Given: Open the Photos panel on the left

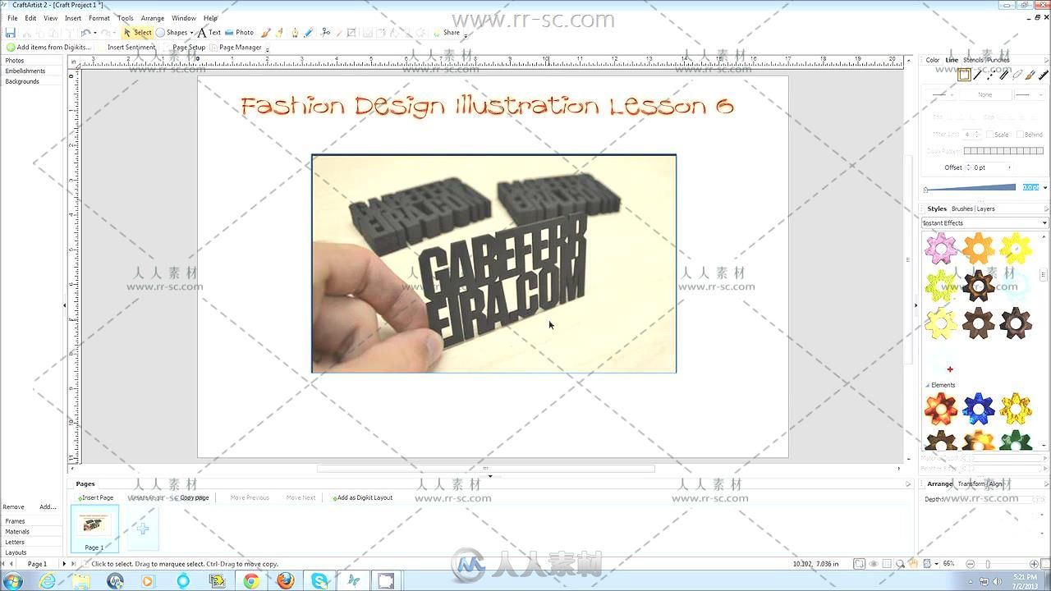Looking at the screenshot, I should tap(15, 61).
